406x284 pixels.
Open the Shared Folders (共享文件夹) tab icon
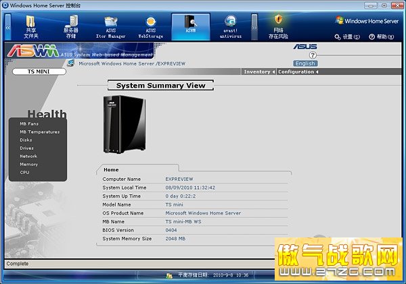[x=31, y=27]
